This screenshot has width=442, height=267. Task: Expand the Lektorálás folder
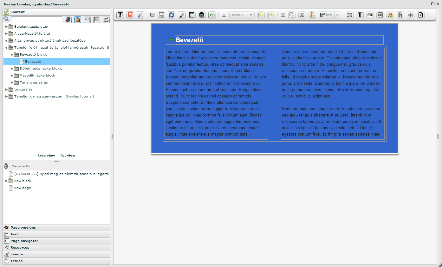[6, 90]
